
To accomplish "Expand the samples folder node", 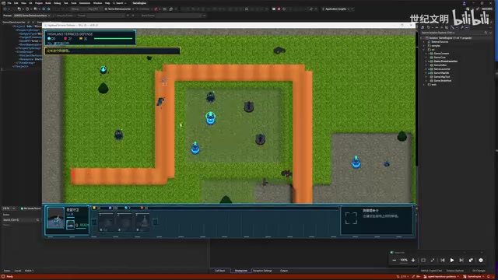I will (423, 46).
